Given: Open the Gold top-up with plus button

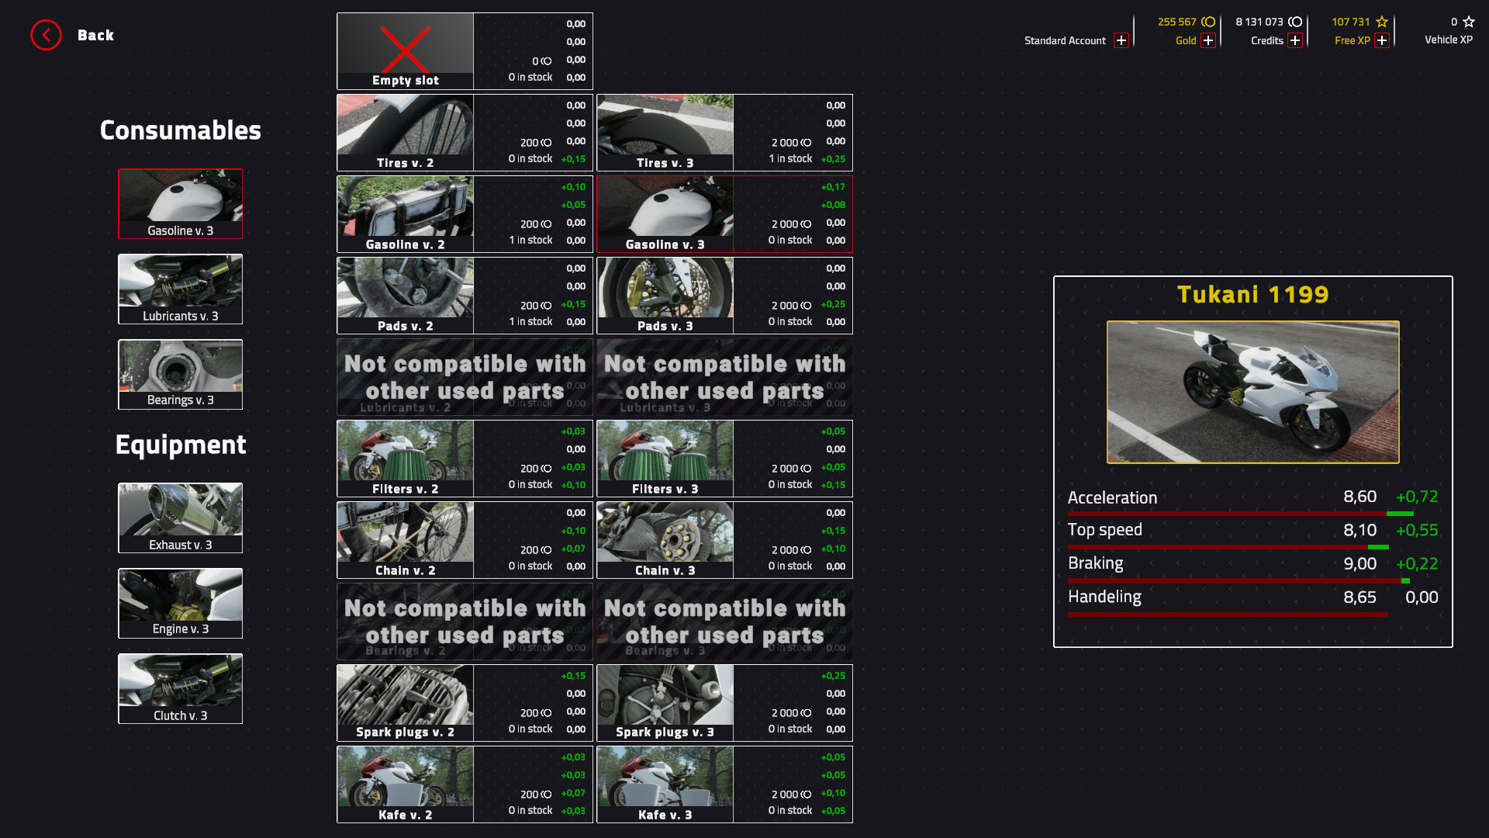Looking at the screenshot, I should pos(1207,40).
